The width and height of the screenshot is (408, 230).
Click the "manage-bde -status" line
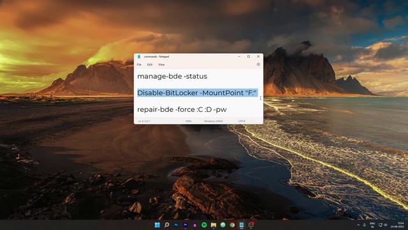click(x=172, y=77)
